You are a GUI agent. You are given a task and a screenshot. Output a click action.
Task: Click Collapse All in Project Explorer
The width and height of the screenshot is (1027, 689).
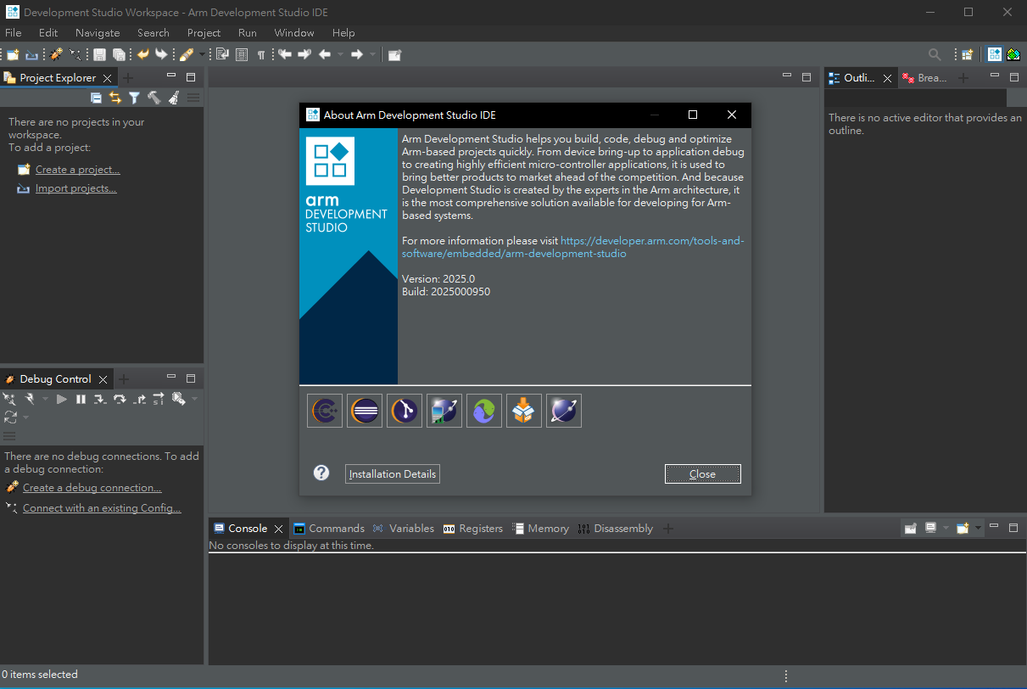[x=96, y=98]
